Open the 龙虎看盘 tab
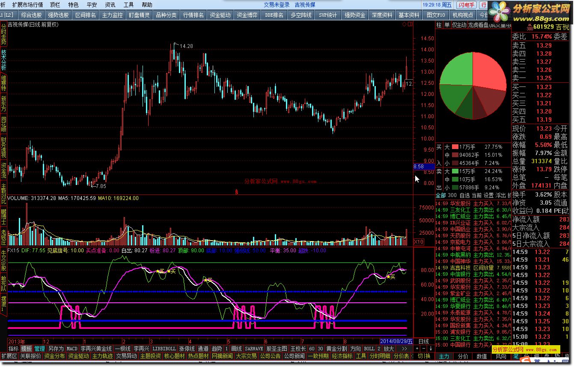The width and height of the screenshot is (574, 367). 479,25
